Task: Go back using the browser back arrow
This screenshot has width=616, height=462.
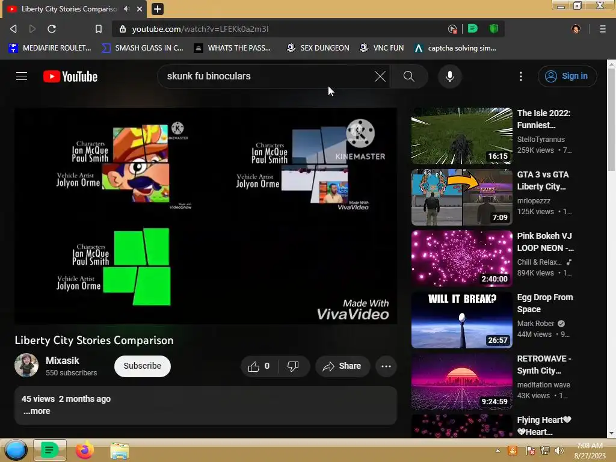Action: pos(13,29)
